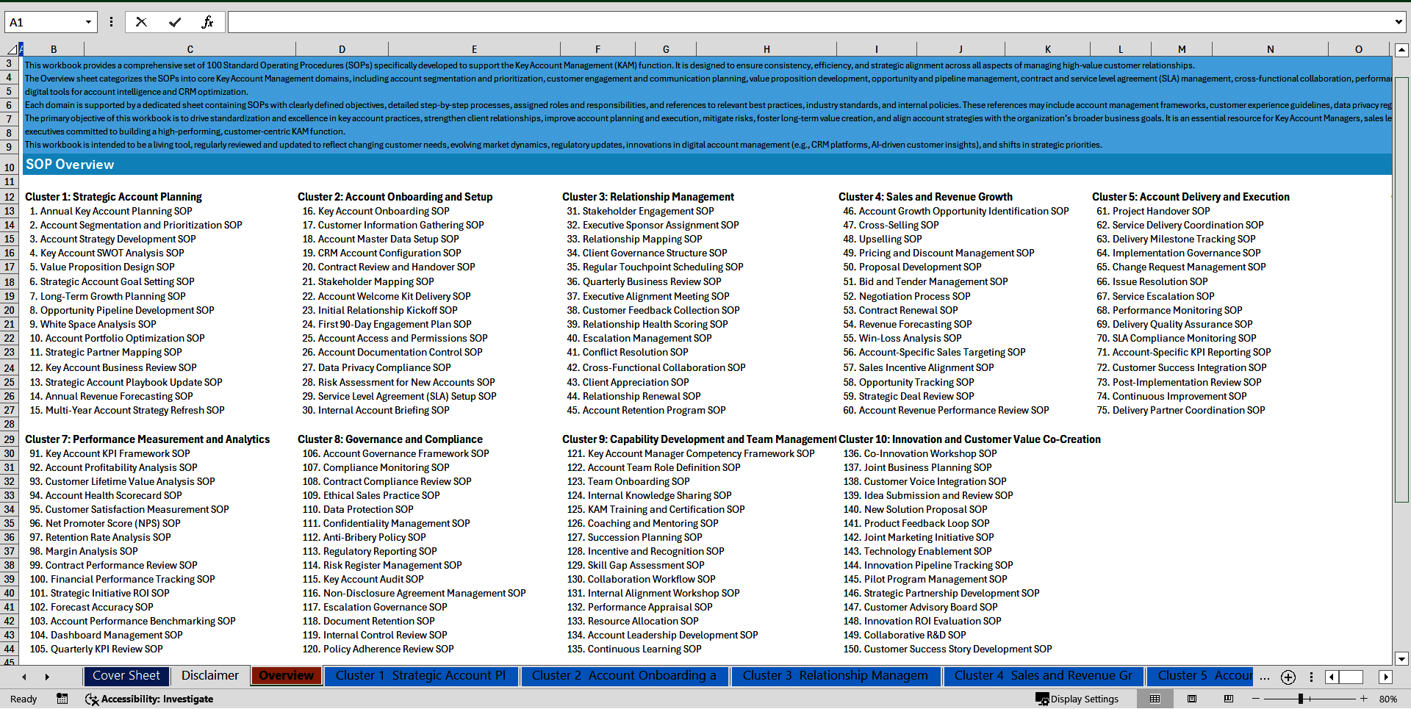The image size is (1411, 709).
Task: Switch to Normal view
Action: point(1155,699)
